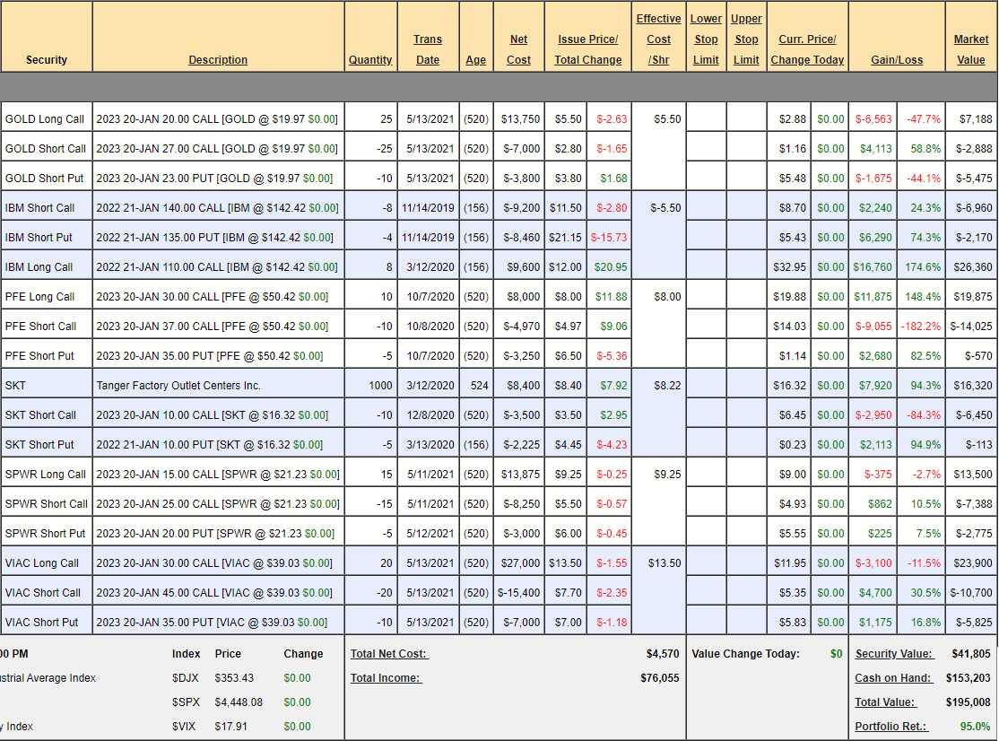This screenshot has width=999, height=741.
Task: Open the Security Value summary link
Action: click(x=893, y=654)
